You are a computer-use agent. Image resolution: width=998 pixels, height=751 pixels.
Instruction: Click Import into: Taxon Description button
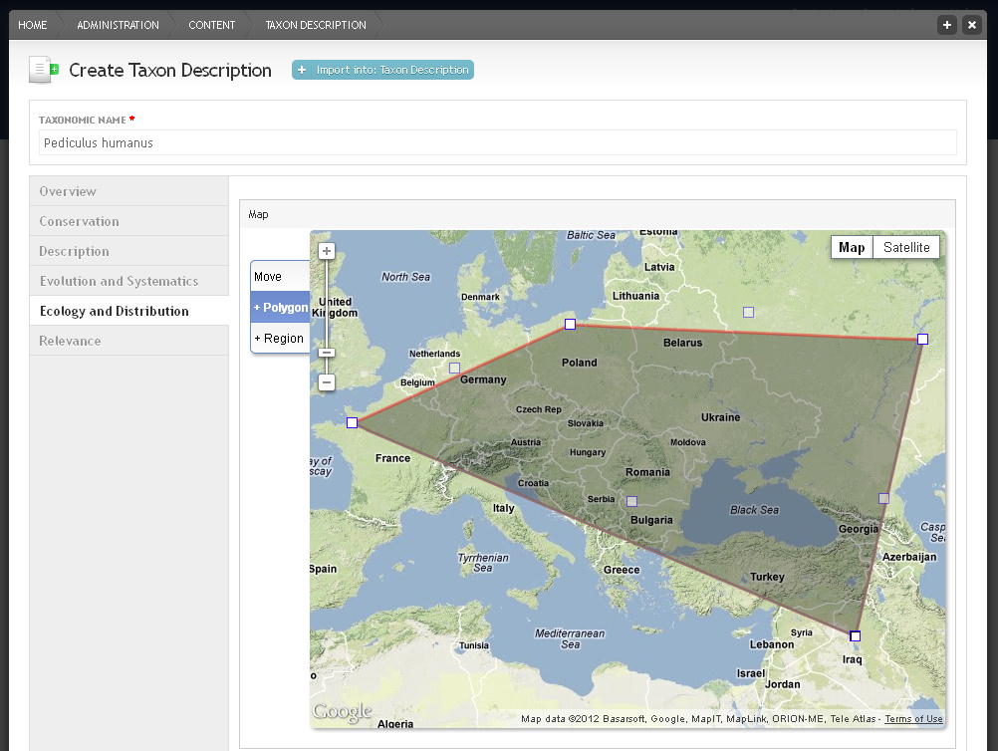point(382,70)
